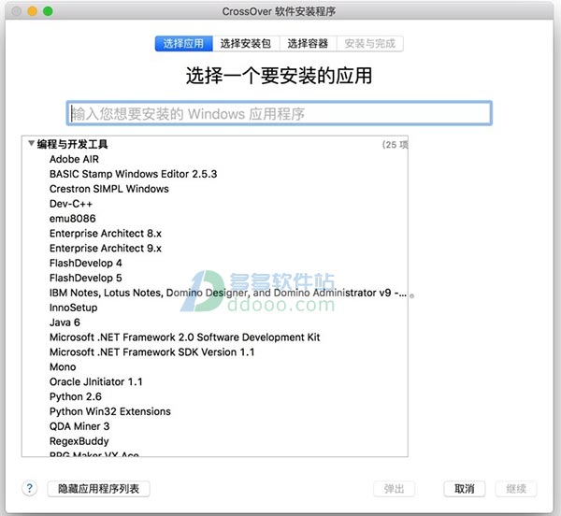The height and width of the screenshot is (516, 561).
Task: Select FlashDevelop 4
Action: (85, 264)
